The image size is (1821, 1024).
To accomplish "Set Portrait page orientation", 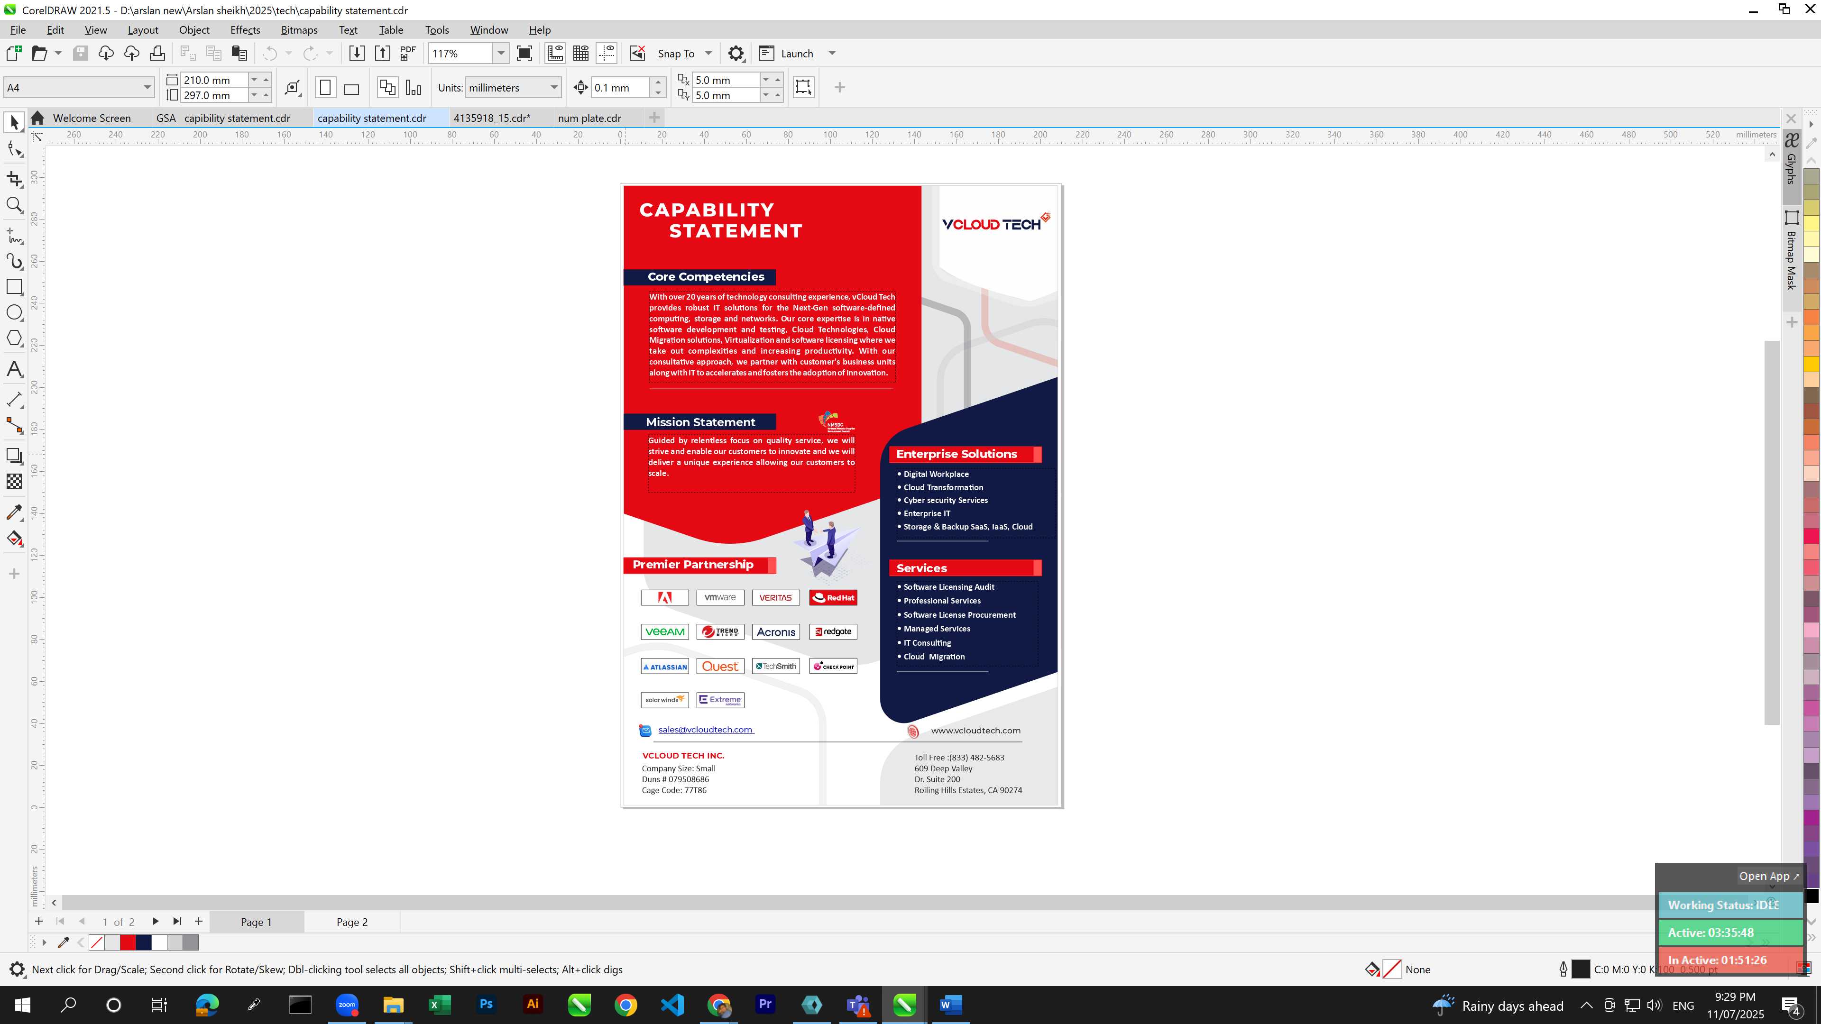I will point(325,88).
